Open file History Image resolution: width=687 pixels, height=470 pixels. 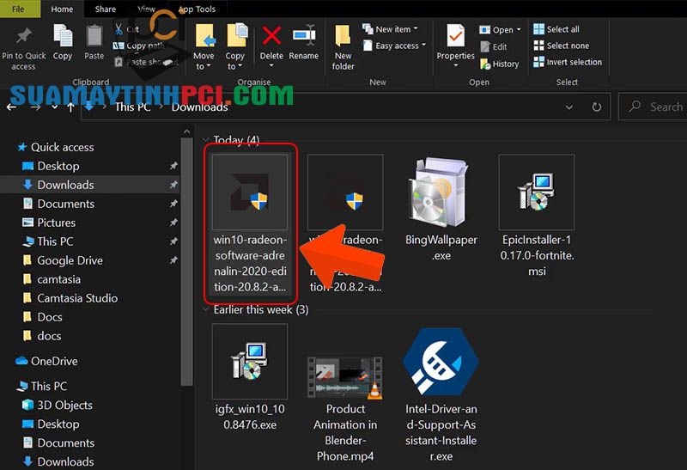tap(500, 64)
